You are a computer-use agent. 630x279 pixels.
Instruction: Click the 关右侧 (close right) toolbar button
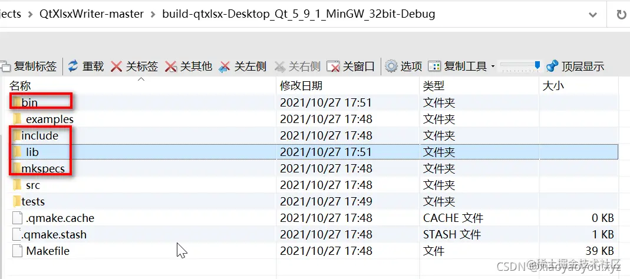[298, 67]
